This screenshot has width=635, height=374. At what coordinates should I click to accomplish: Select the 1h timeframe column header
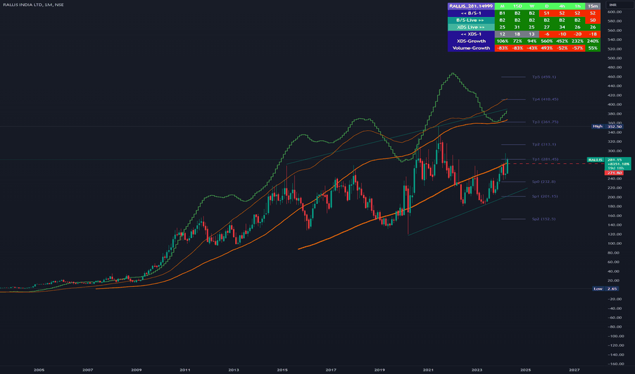pyautogui.click(x=578, y=6)
